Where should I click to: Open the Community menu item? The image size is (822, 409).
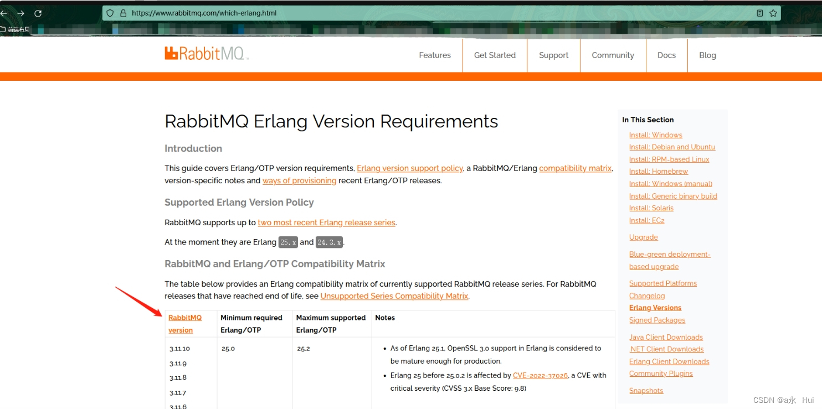click(x=613, y=55)
